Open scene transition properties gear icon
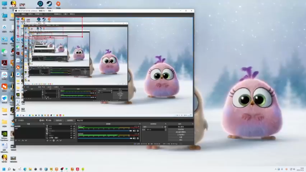 (165, 127)
